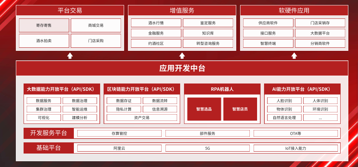
Task: Select the 数据治理 cell
Action: click(80, 101)
